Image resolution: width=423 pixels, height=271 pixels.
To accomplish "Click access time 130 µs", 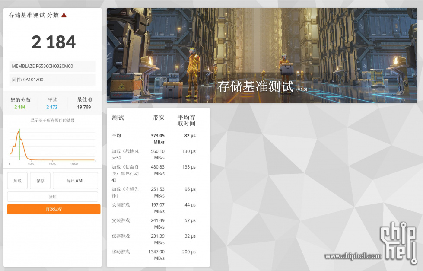I will pyautogui.click(x=189, y=151).
